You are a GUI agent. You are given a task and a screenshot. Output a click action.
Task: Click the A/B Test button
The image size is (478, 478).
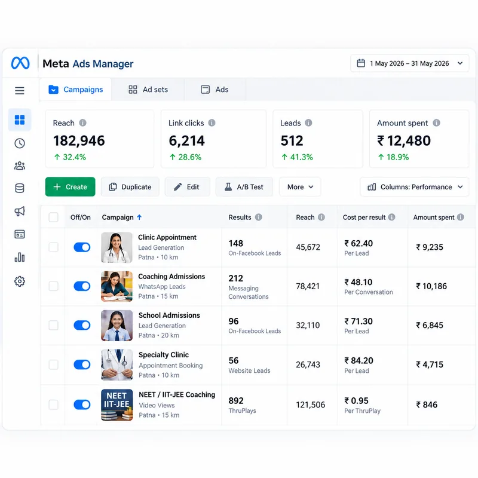point(244,187)
